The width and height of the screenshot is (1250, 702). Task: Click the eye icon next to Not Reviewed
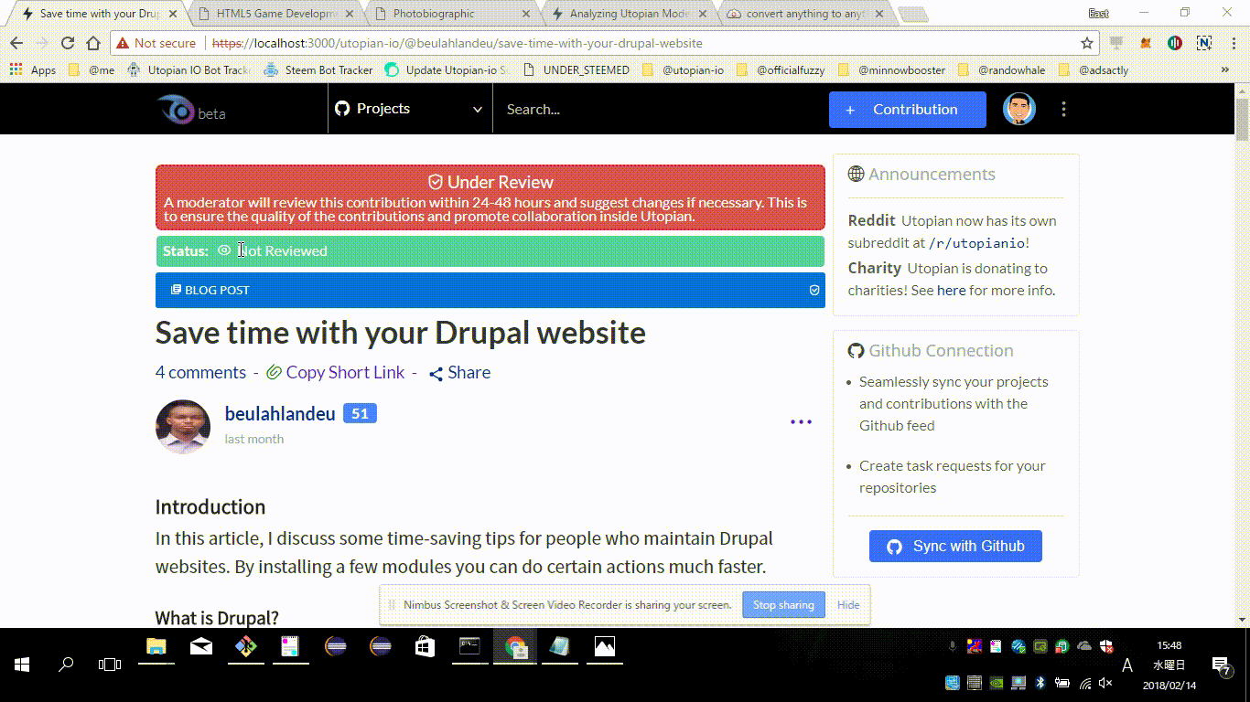pos(224,250)
